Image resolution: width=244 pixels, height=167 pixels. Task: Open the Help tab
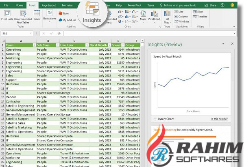click(119, 5)
